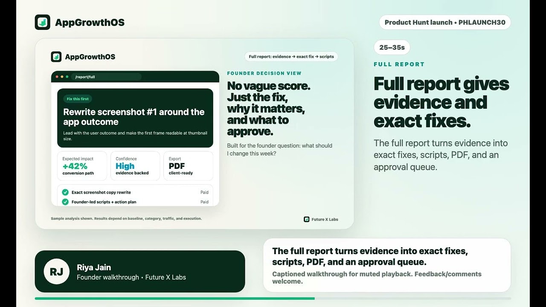This screenshot has width=546, height=307.
Task: Click the Paid label on the Founder-led scripts row
Action: point(204,202)
